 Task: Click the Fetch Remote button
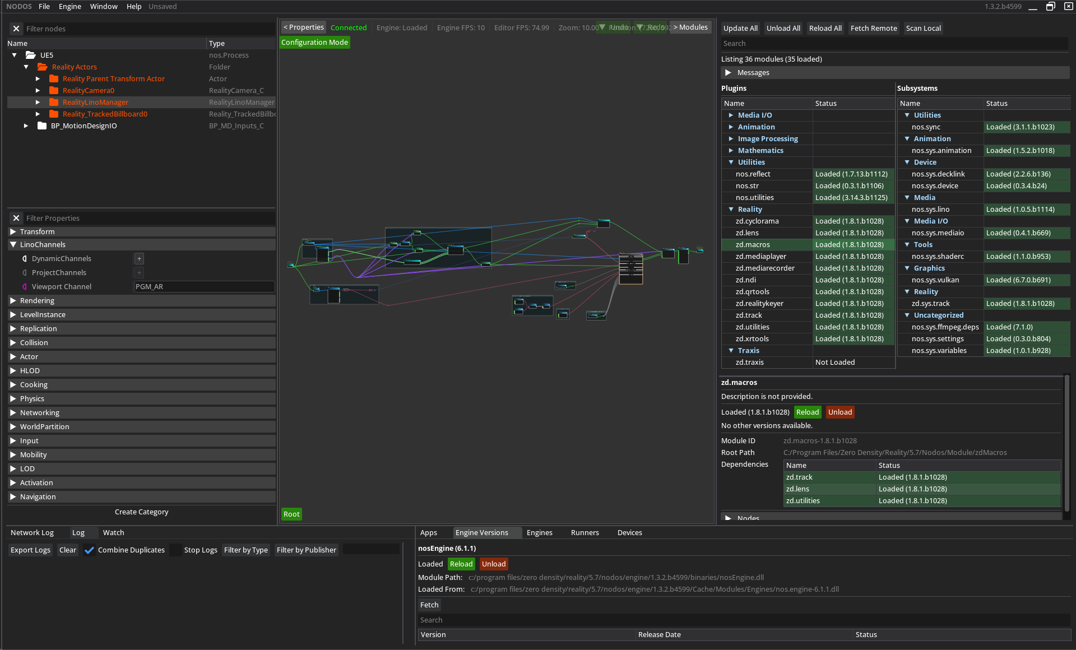coord(873,28)
